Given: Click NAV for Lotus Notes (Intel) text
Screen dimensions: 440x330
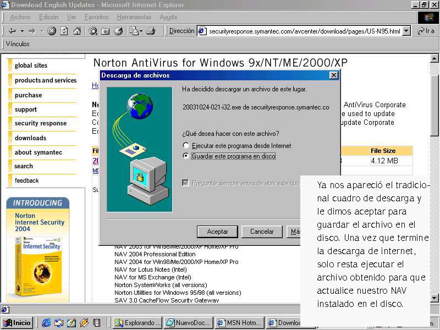Looking at the screenshot, I should click(x=150, y=269).
